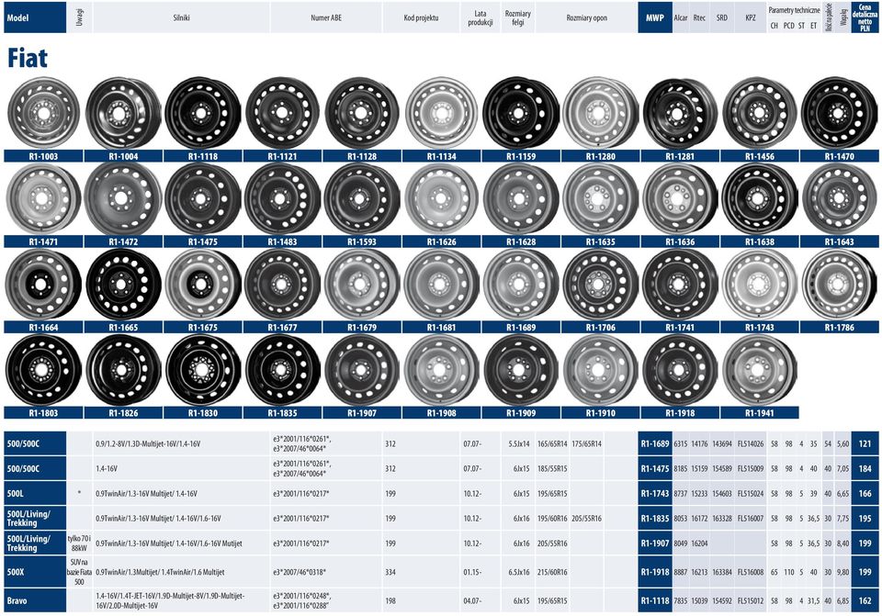Select engine text 1.4-16V for 500/500C

pyautogui.click(x=107, y=469)
